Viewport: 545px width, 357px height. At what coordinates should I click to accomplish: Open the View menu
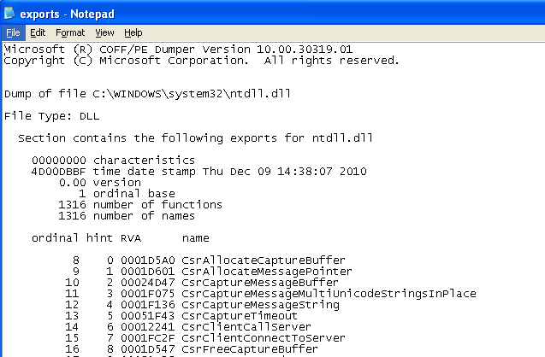pyautogui.click(x=105, y=32)
